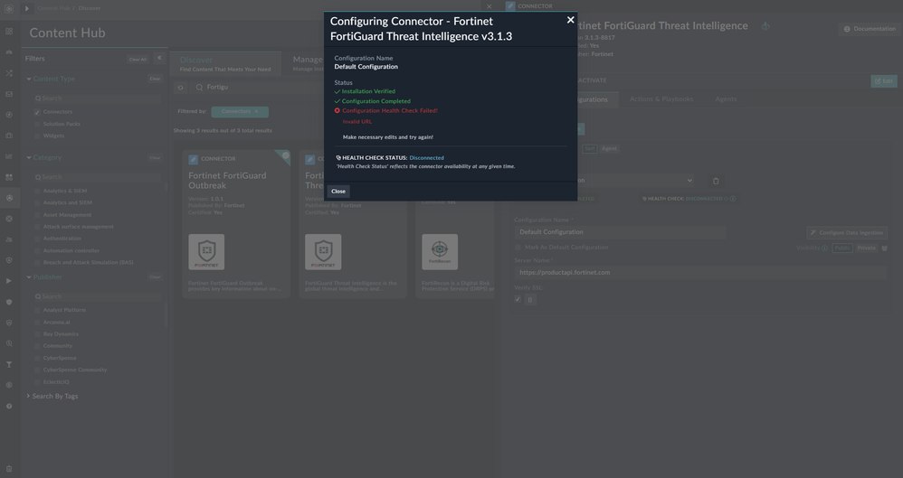This screenshot has height=478, width=903.
Task: Check the Widgets filter
Action: point(37,136)
